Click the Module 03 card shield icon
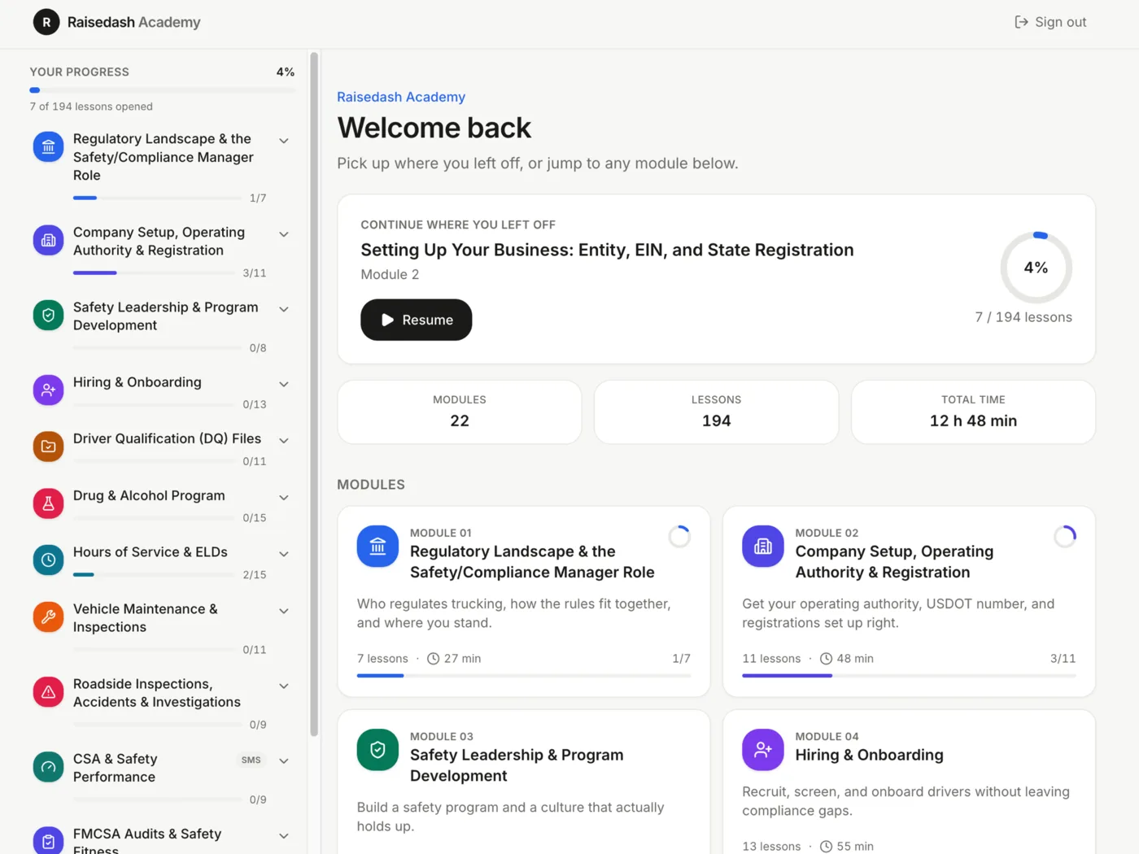The image size is (1139, 854). (377, 750)
